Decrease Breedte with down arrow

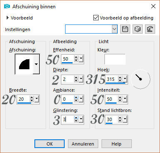tap(32, 101)
